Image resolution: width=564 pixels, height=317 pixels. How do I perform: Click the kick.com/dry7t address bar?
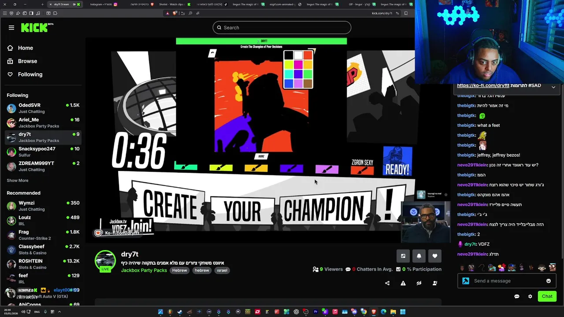(382, 13)
